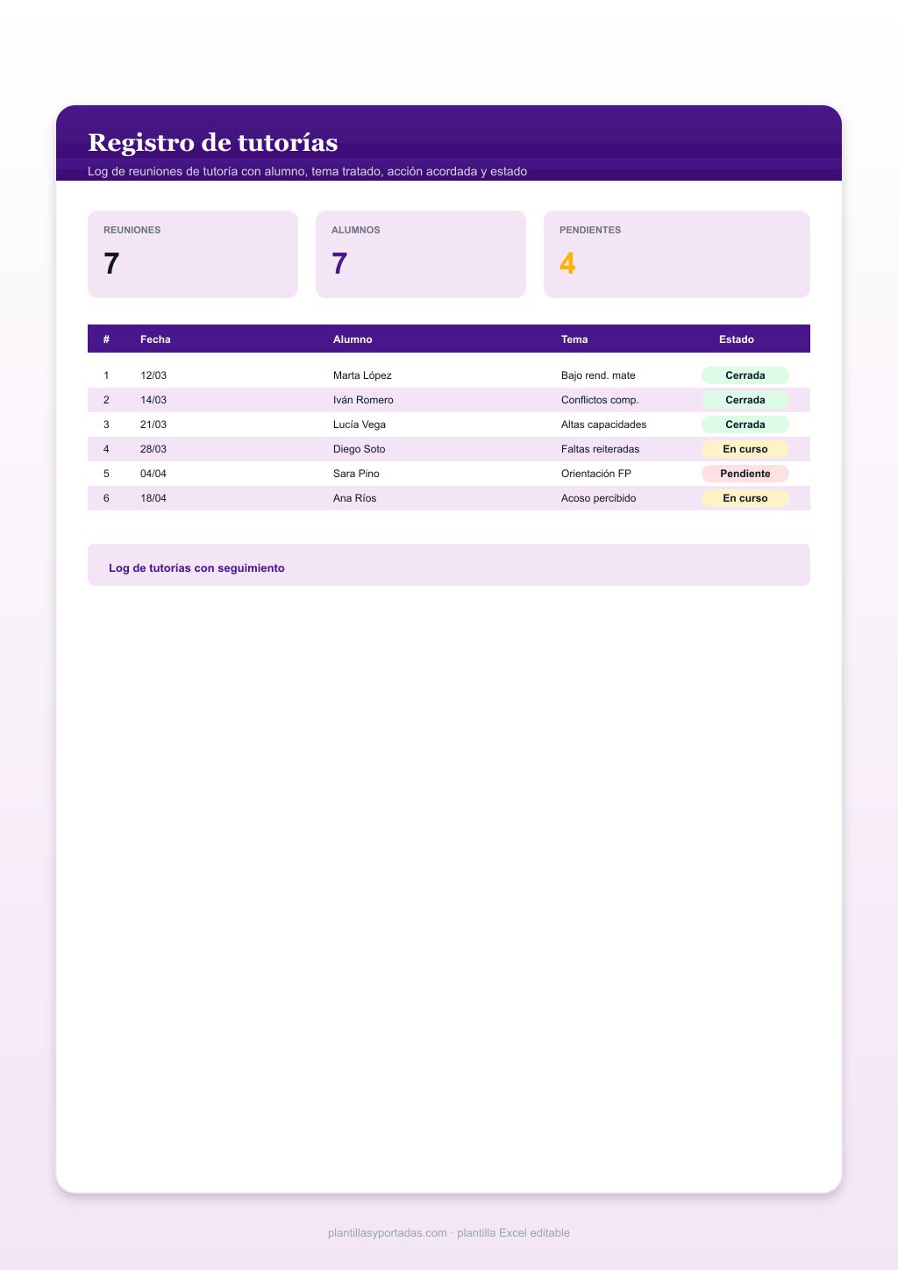
Task: Click the title 'Registro de tutorías'
Action: (x=212, y=142)
